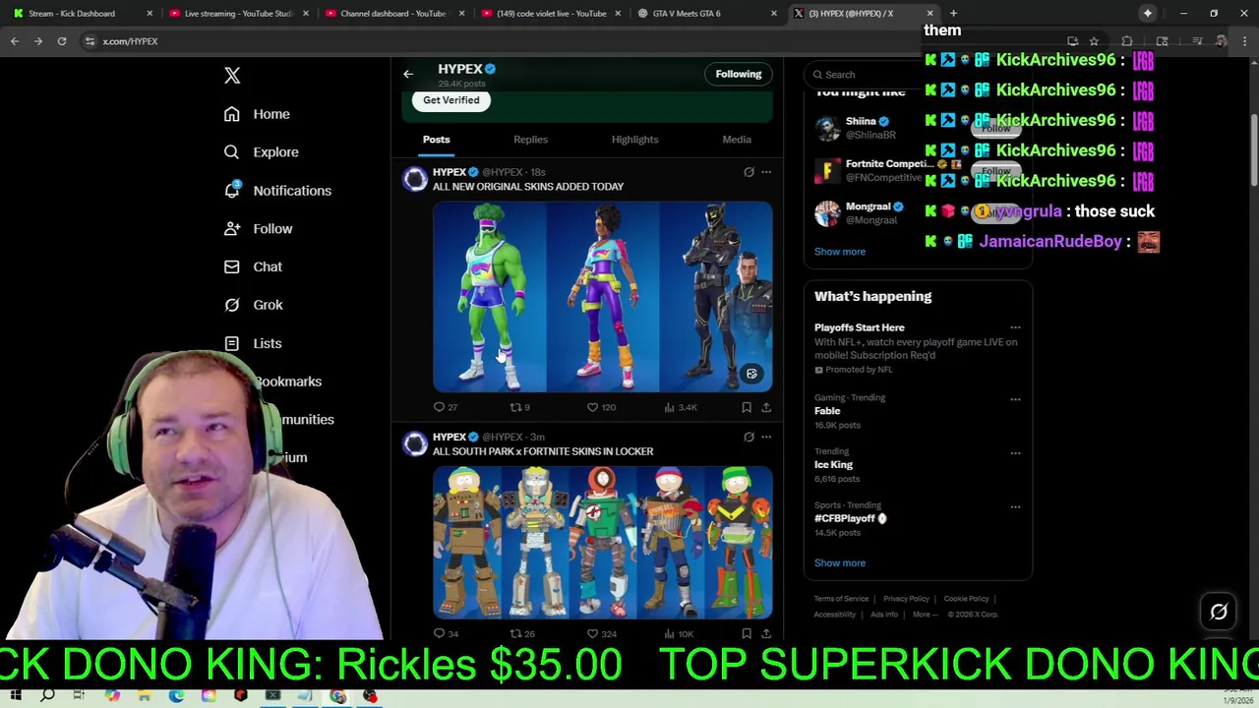Open Privacy Policy footer link
Viewport: 1259px width, 708px height.
(906, 599)
